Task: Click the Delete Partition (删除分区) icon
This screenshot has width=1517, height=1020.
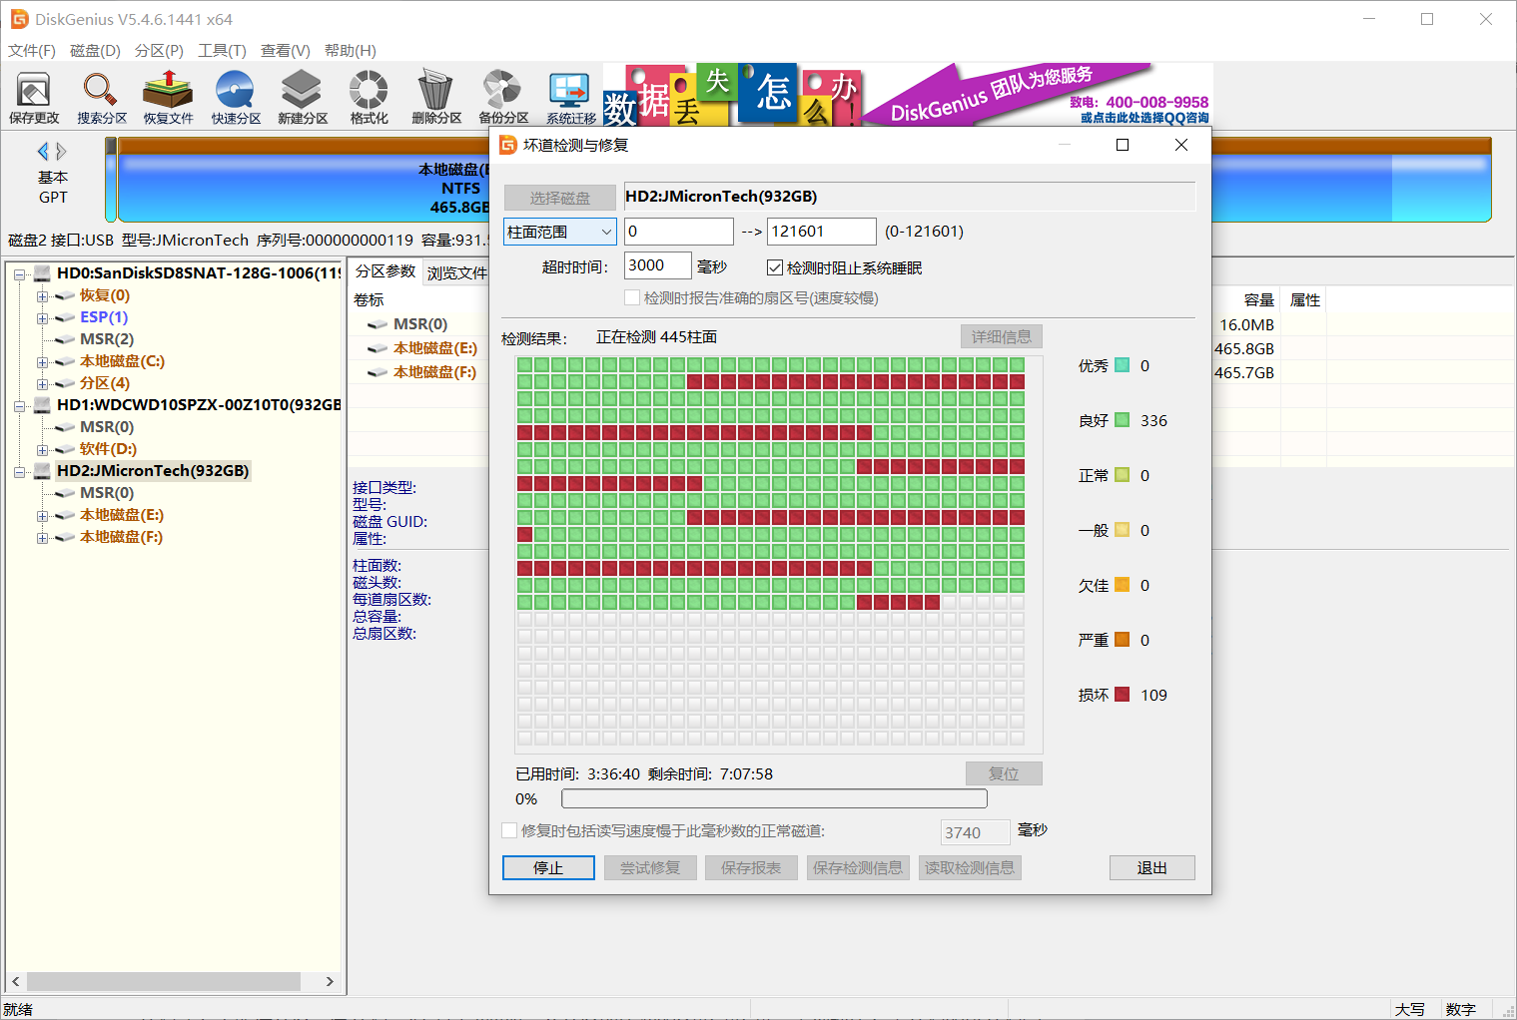Action: [435, 98]
